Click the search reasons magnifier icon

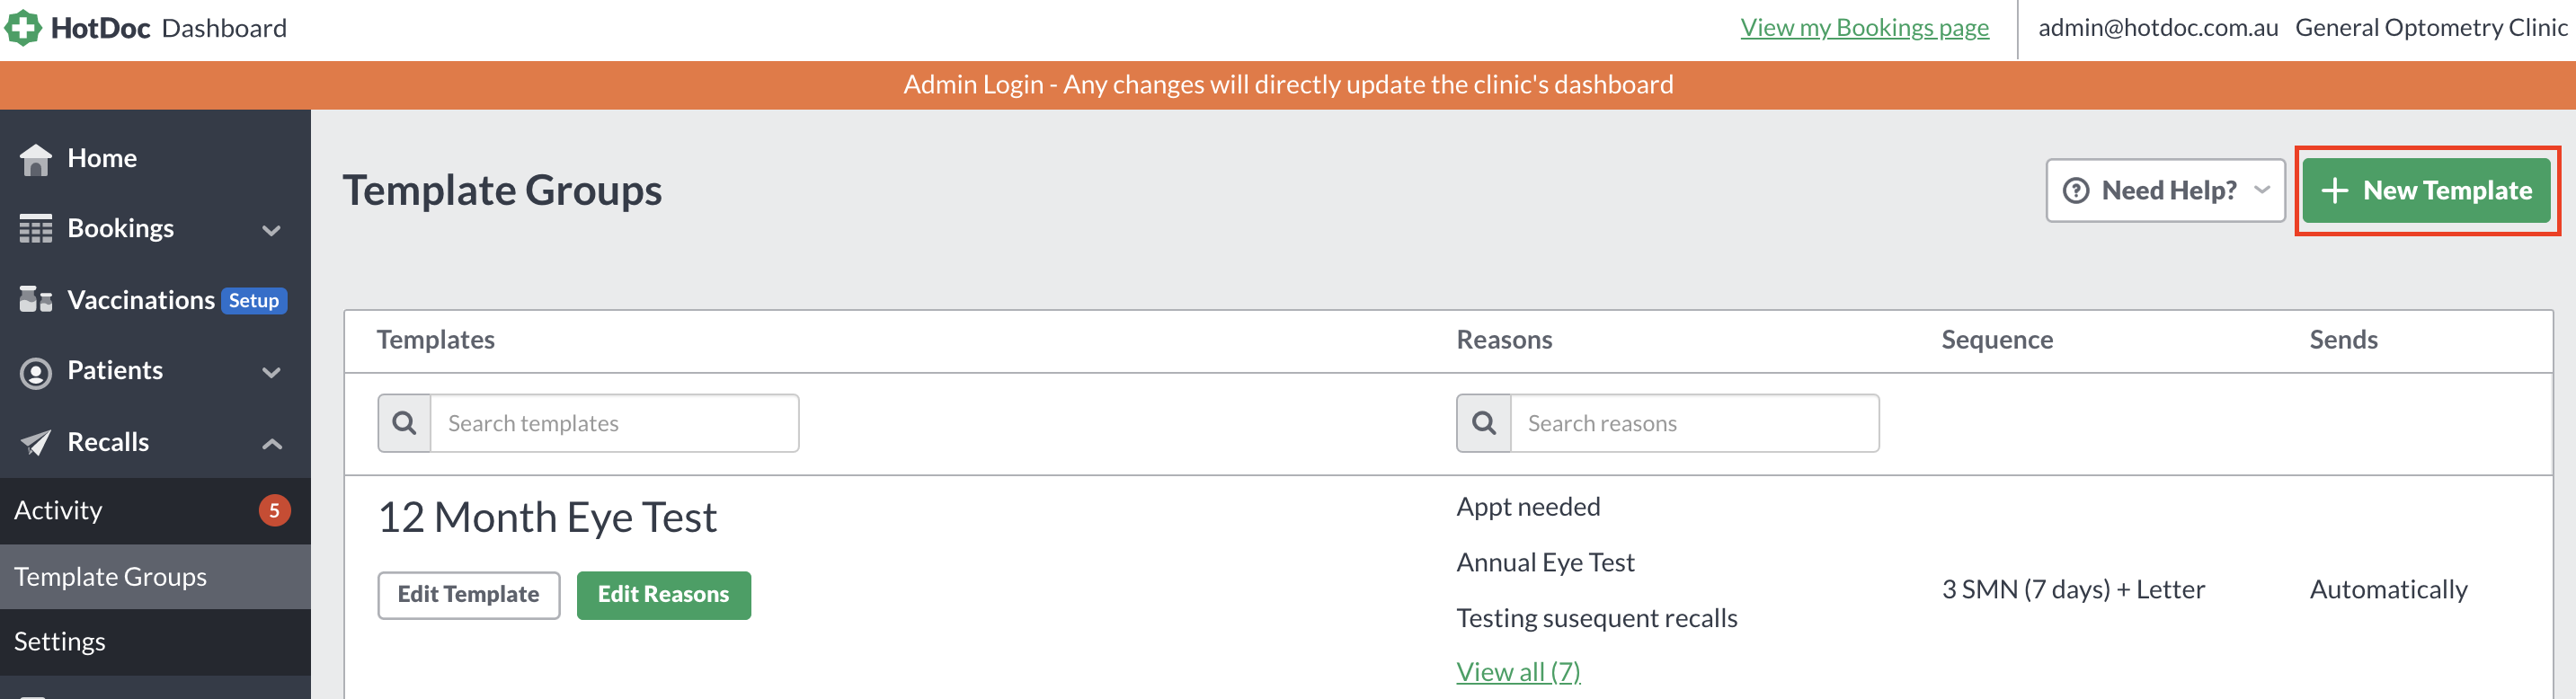pyautogui.click(x=1484, y=423)
